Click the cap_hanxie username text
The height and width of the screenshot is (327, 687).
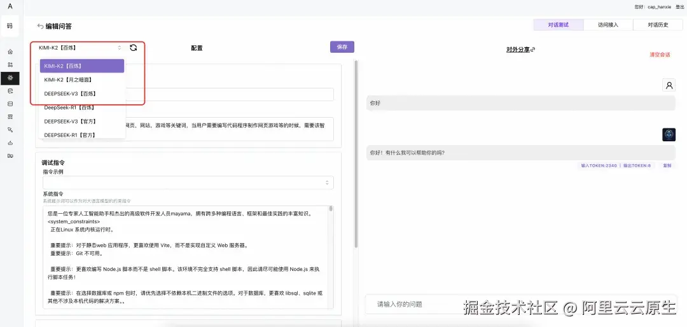pyautogui.click(x=660, y=7)
